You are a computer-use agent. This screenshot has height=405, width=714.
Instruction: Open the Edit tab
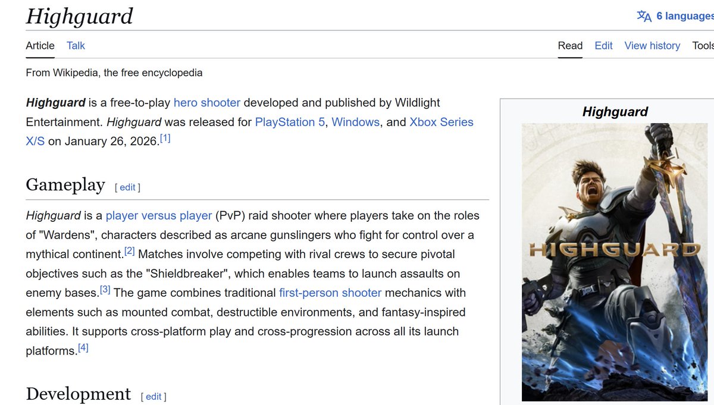click(603, 46)
